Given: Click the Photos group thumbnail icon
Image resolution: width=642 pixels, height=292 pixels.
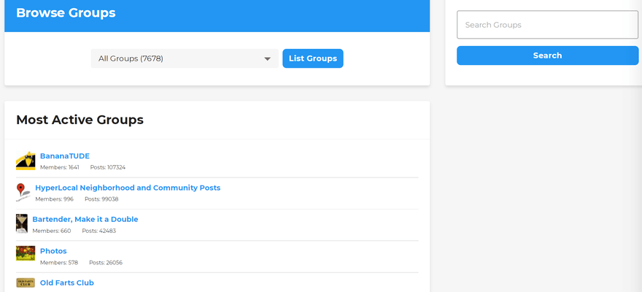Looking at the screenshot, I should pyautogui.click(x=26, y=253).
